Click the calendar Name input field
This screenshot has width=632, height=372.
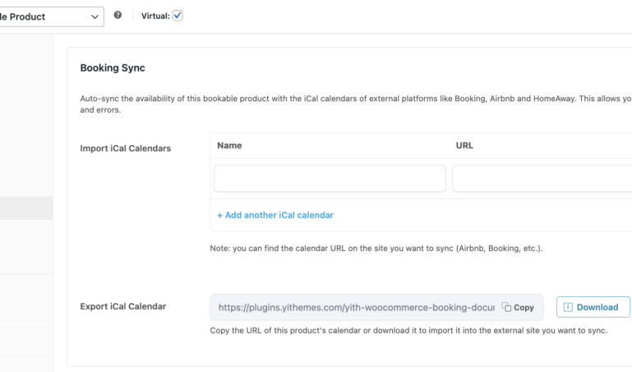click(x=330, y=179)
